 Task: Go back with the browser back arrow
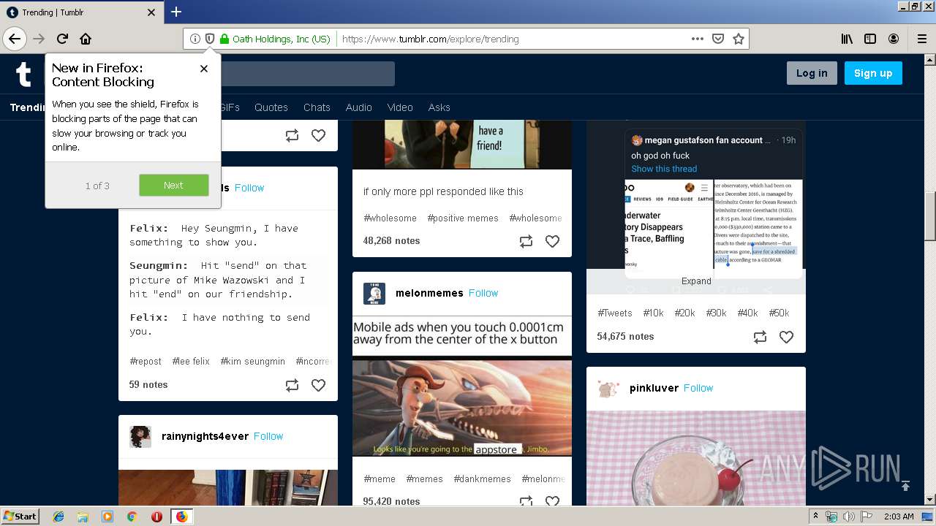(15, 39)
